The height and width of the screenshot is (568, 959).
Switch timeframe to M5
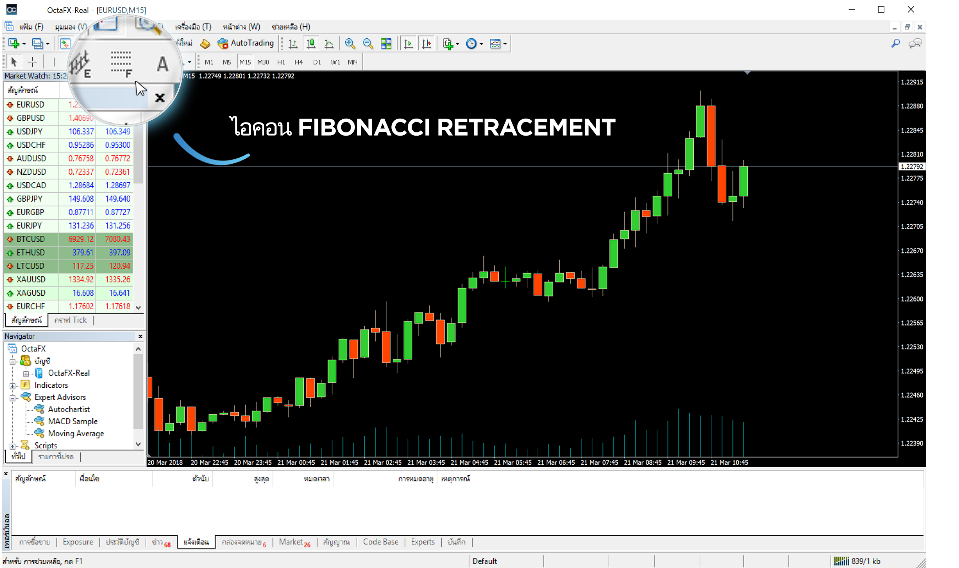[x=227, y=62]
